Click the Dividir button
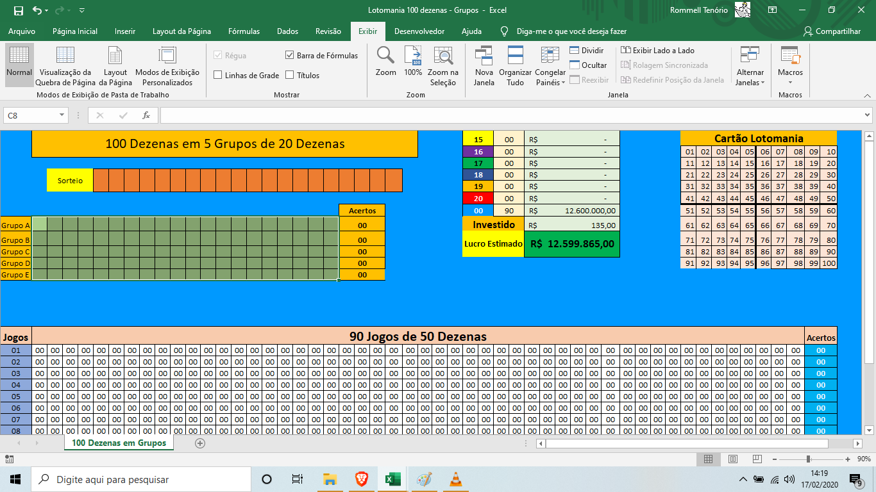Image resolution: width=876 pixels, height=492 pixels. [x=587, y=51]
